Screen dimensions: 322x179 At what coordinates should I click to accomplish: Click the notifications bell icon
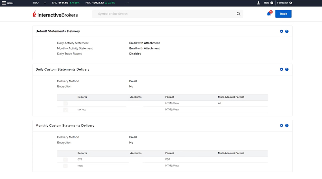pos(269,14)
